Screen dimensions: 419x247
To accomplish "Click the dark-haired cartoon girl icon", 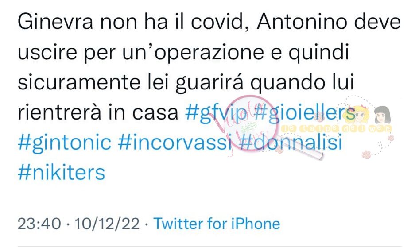I will 382,115.
